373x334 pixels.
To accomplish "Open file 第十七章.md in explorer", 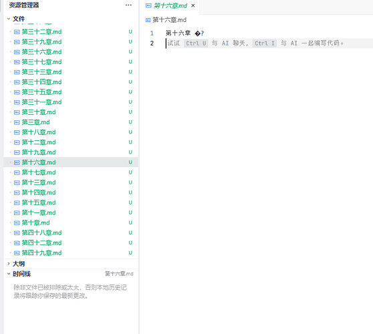I will click(x=71, y=172).
